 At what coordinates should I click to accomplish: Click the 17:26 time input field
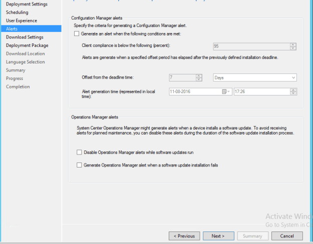pyautogui.click(x=262, y=91)
